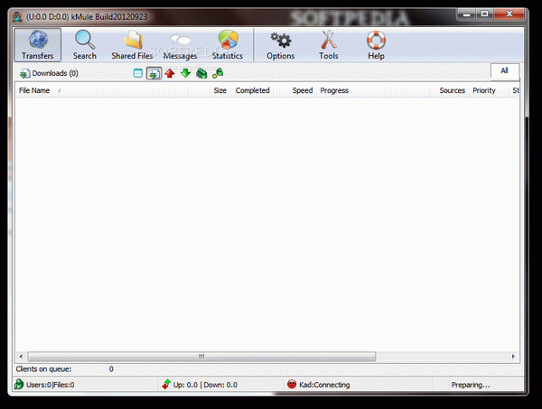
Task: Click Clients on queue label
Action: coord(43,369)
